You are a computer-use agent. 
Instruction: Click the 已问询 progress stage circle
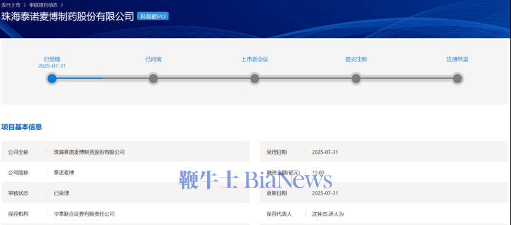click(x=153, y=78)
